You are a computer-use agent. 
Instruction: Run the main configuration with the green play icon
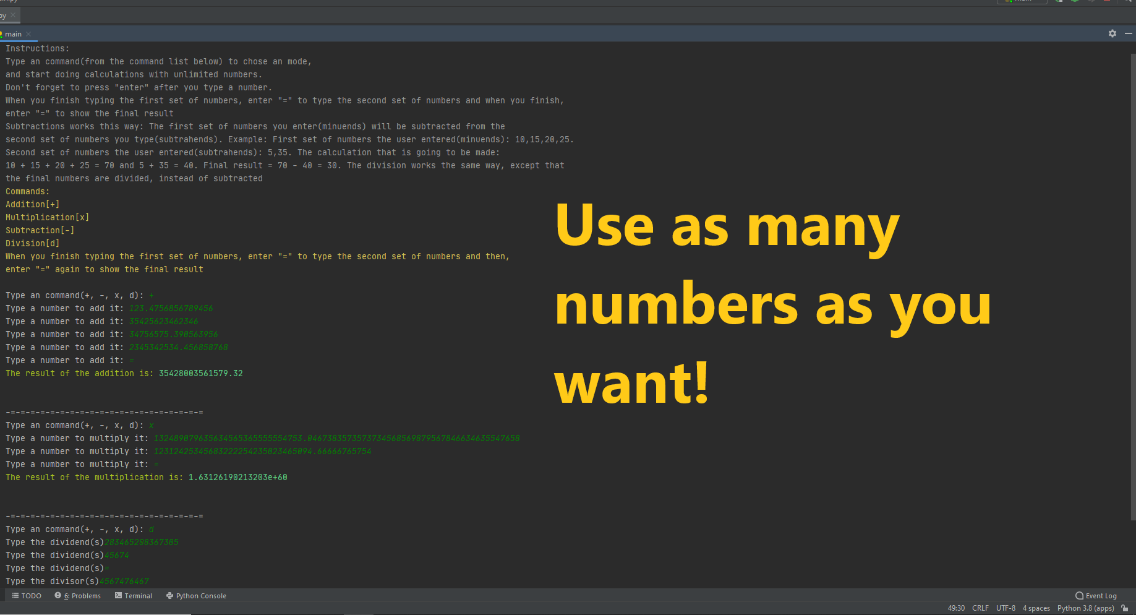point(1074,2)
